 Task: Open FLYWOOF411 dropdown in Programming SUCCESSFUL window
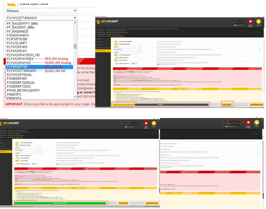click(x=28, y=150)
